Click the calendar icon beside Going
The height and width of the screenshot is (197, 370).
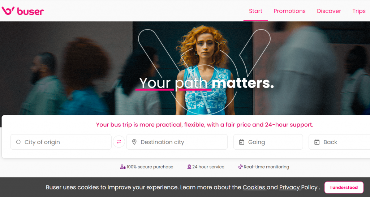tap(242, 142)
